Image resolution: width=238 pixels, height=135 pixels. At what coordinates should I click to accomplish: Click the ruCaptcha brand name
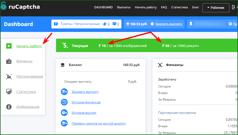tap(24, 7)
